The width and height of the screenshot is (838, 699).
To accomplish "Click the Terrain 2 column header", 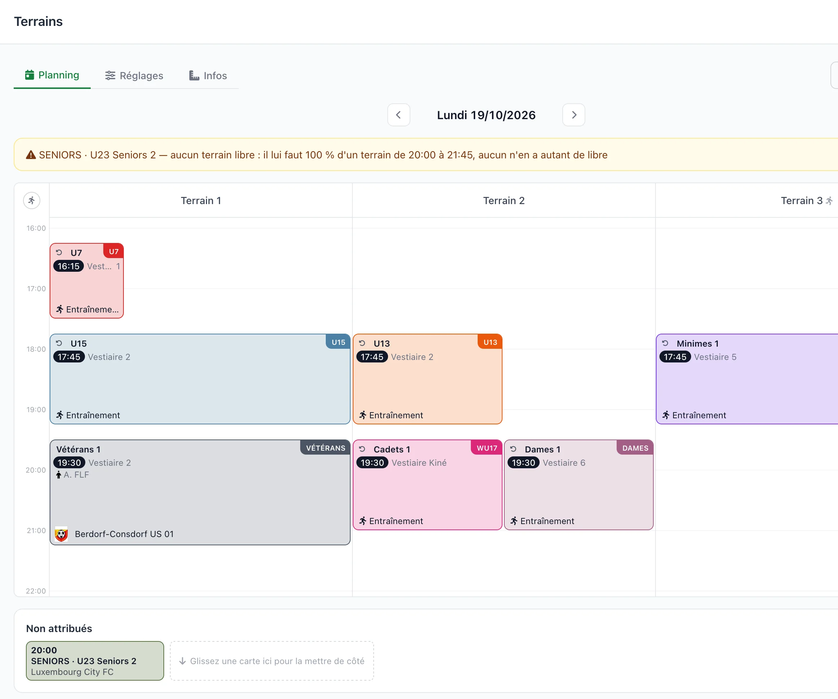I will tap(504, 201).
